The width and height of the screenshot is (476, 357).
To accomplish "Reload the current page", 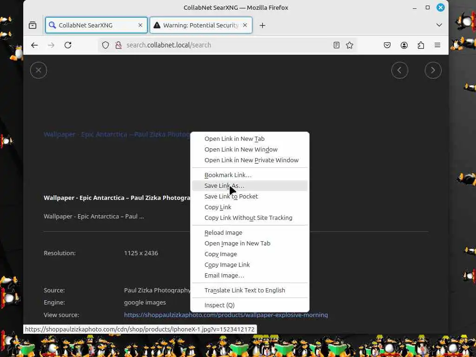I will pos(68,45).
